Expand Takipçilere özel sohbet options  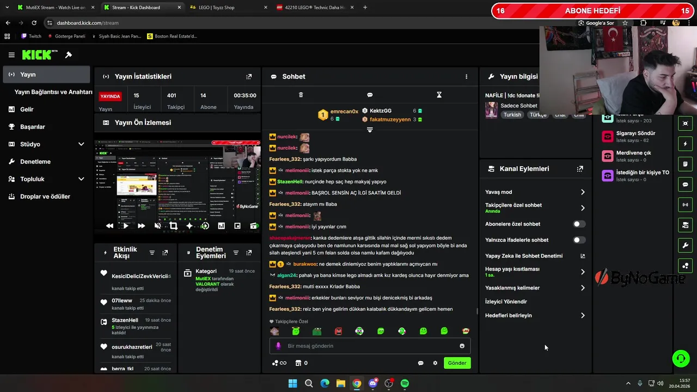pyautogui.click(x=583, y=208)
